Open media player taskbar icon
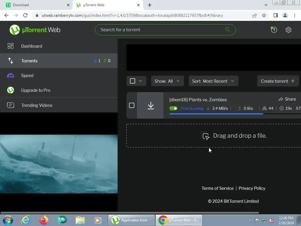This screenshot has height=226, width=301. [x=98, y=220]
